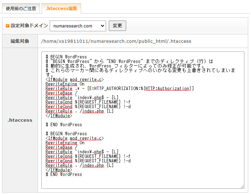Click the file path /home/xs19811011/numaresearch.com/public_html/.htaccess

[x=116, y=41]
